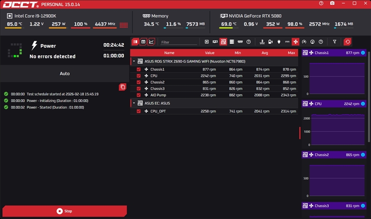Sort by Name column header
371x219 pixels.
tap(169, 53)
